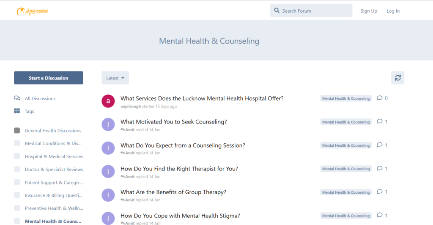Click anjalisingh's red avatar icon
This screenshot has width=433, height=225.
click(x=108, y=101)
